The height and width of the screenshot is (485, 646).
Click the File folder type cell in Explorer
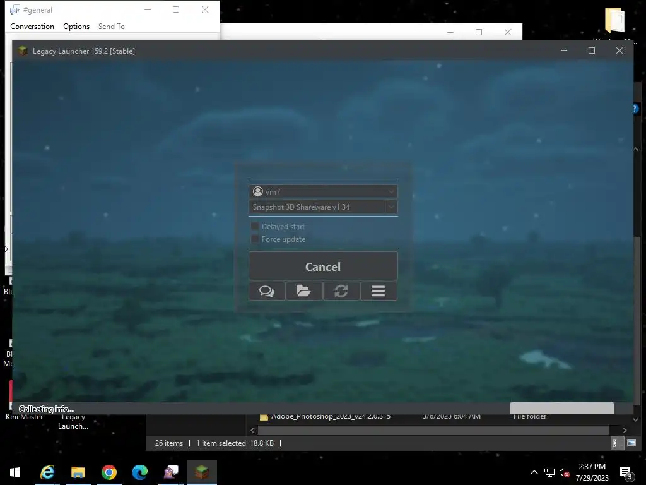coord(530,417)
